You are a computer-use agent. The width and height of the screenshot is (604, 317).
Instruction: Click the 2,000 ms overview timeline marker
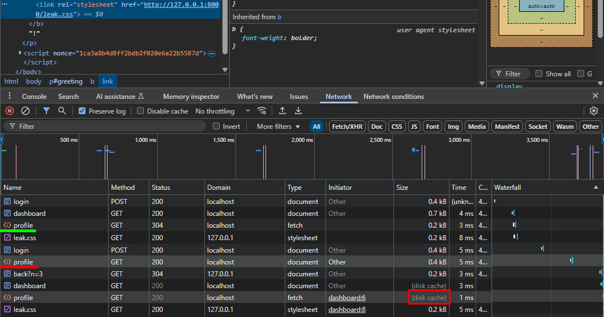tap(302, 140)
